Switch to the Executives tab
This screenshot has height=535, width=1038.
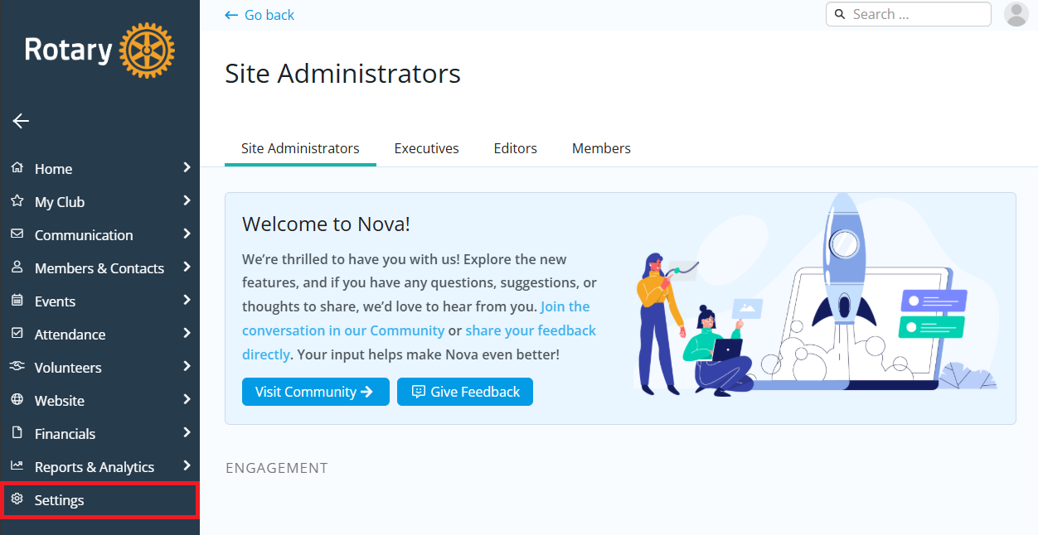point(426,148)
